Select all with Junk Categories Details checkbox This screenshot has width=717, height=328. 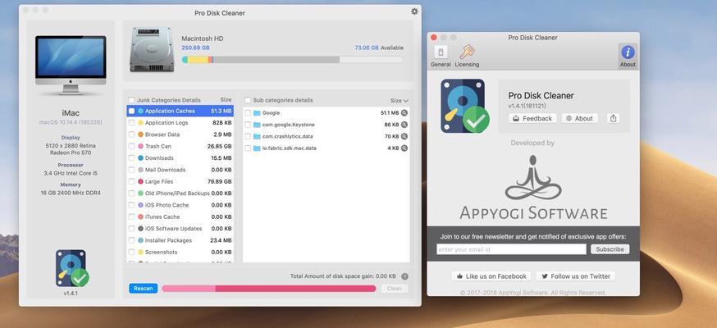(132, 100)
